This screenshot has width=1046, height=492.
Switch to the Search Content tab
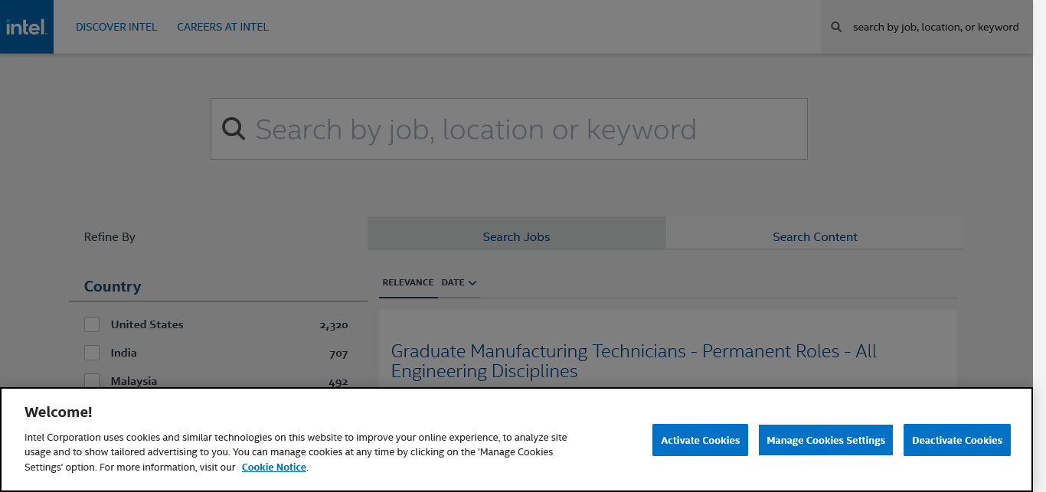tap(815, 237)
